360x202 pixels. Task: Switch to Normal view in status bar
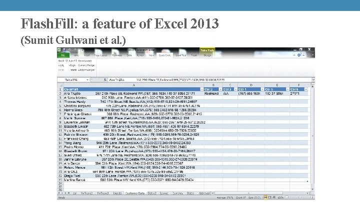pos(265,197)
